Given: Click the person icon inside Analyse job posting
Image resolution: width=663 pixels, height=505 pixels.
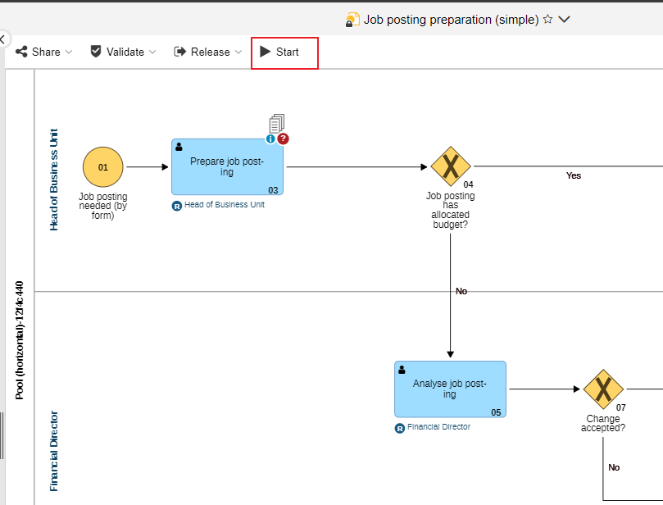Looking at the screenshot, I should 401,369.
